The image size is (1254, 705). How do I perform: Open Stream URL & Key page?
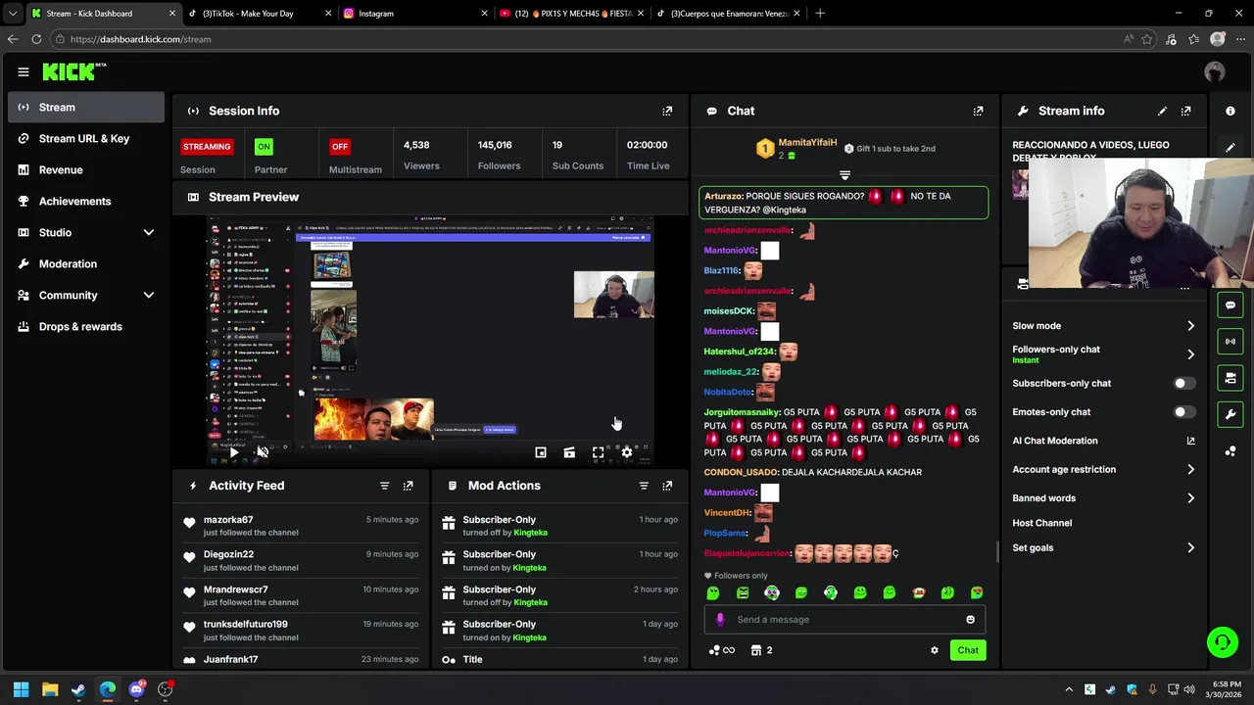click(x=86, y=138)
